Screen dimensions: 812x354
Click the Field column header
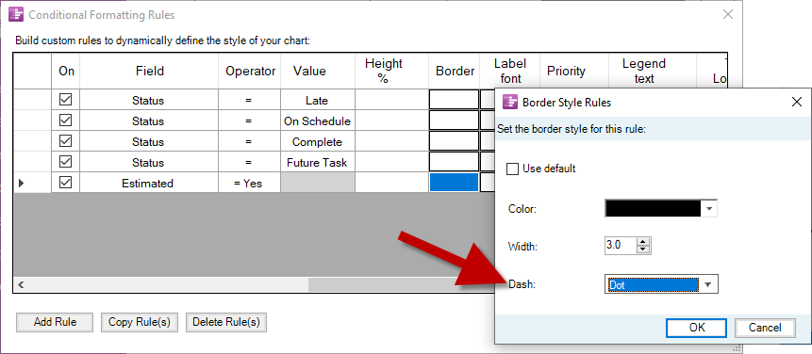click(149, 71)
